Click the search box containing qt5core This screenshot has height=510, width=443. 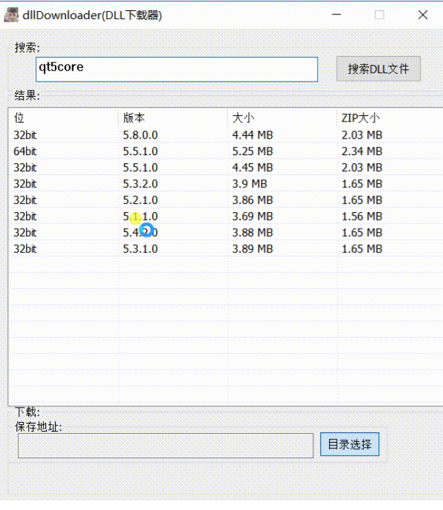177,69
